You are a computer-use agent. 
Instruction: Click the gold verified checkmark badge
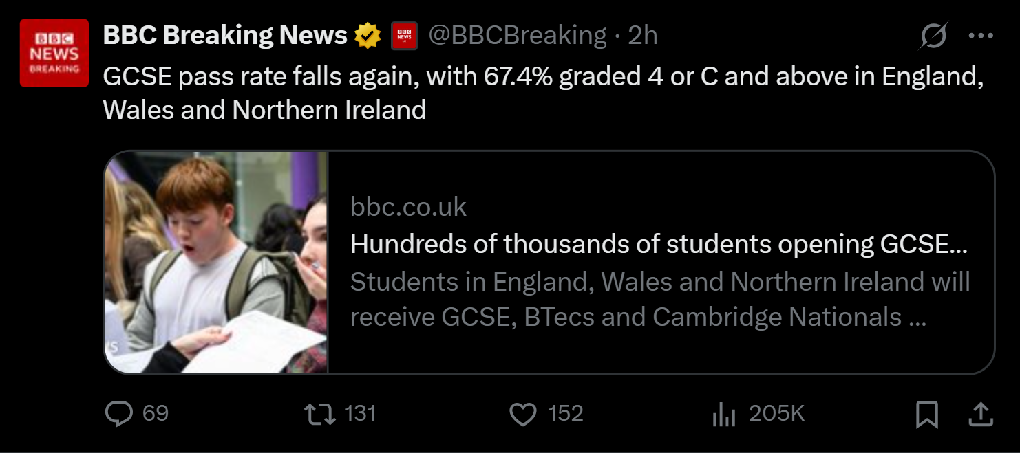click(x=368, y=36)
